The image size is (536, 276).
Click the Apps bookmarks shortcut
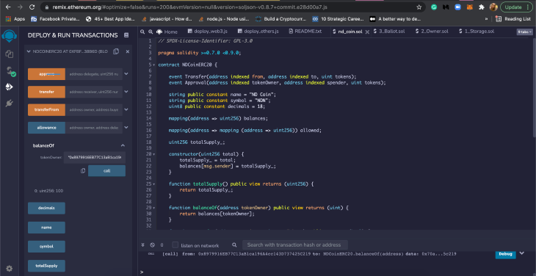click(15, 19)
